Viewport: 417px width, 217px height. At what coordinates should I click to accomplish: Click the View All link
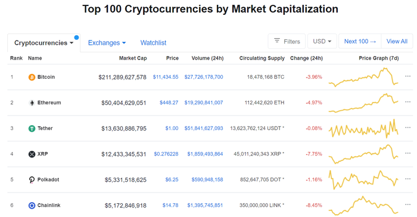click(x=397, y=41)
